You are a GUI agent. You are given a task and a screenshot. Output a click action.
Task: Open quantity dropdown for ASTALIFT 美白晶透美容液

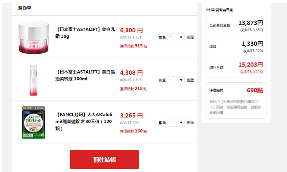tap(176, 80)
